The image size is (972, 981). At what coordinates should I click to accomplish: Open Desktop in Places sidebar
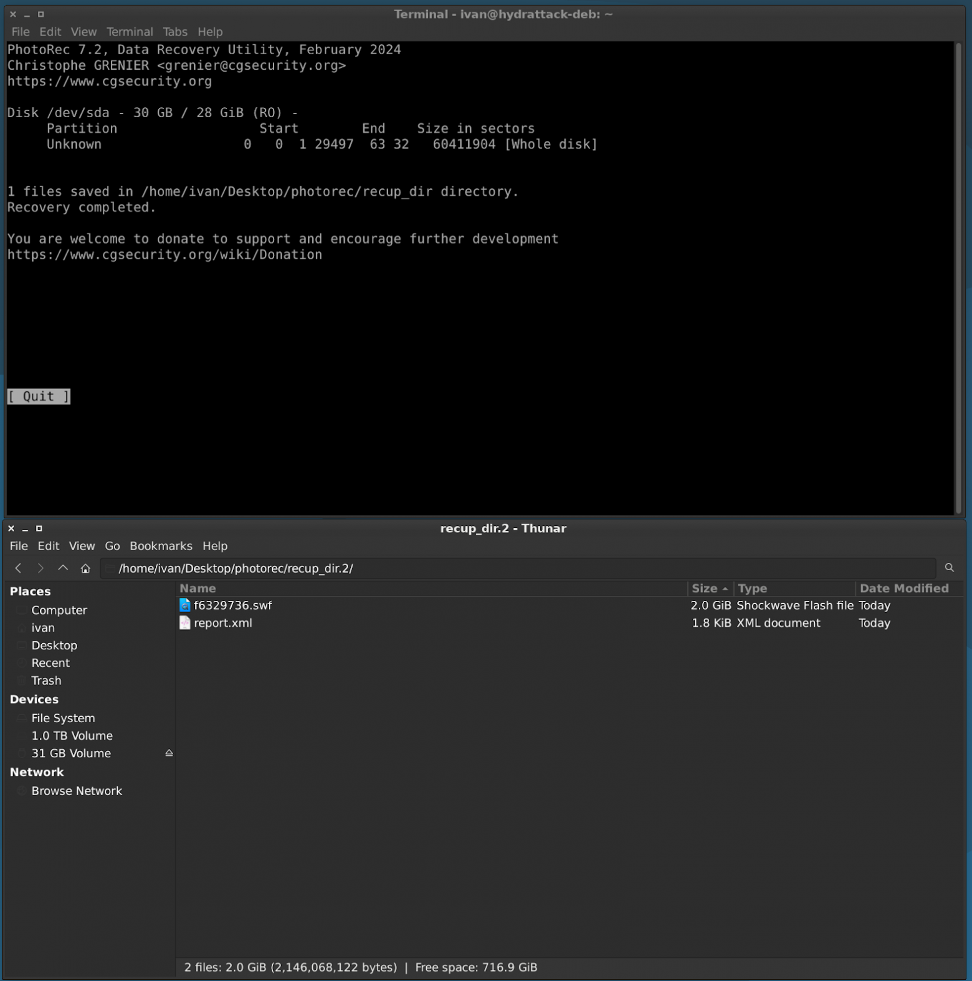(54, 645)
